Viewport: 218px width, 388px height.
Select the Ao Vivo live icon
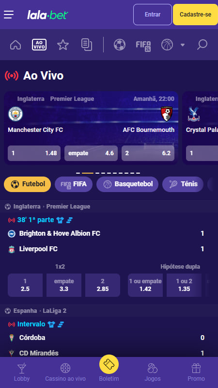pyautogui.click(x=39, y=45)
